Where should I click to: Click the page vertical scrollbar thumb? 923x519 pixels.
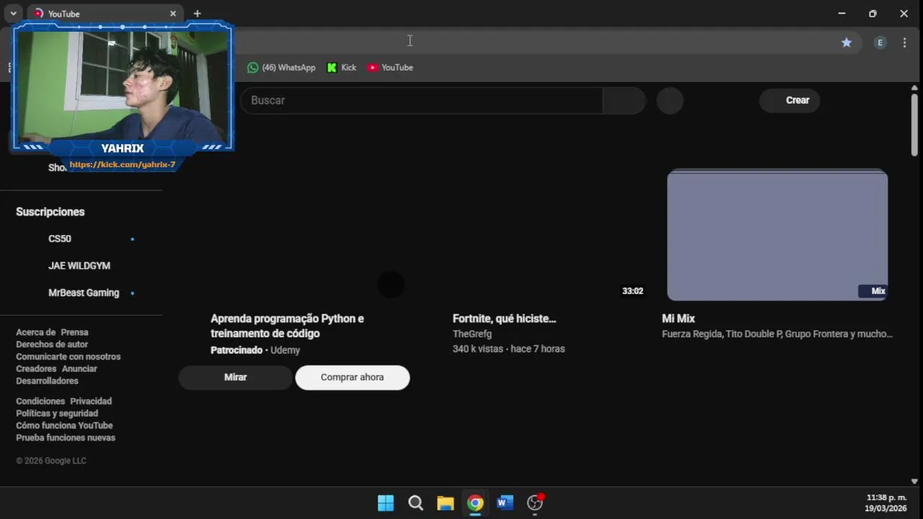[x=914, y=124]
